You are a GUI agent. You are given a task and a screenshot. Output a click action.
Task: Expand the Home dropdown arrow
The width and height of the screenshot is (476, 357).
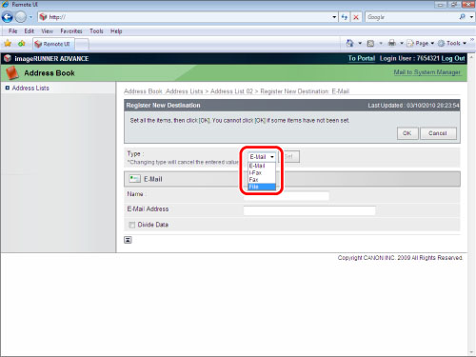click(x=360, y=43)
